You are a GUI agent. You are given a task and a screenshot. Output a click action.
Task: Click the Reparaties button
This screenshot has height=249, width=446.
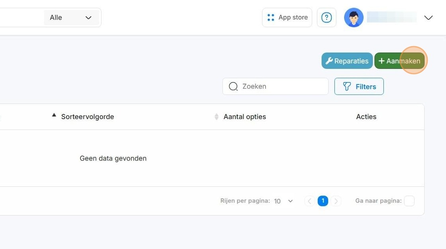pos(347,61)
